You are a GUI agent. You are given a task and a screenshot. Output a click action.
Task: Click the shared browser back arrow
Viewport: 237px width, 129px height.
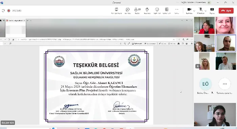coord(1,40)
